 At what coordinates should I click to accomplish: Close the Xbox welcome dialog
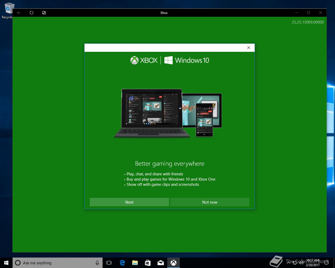point(249,48)
